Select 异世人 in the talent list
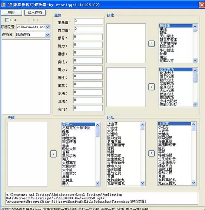This screenshot has height=210, width=205. tap(78, 124)
